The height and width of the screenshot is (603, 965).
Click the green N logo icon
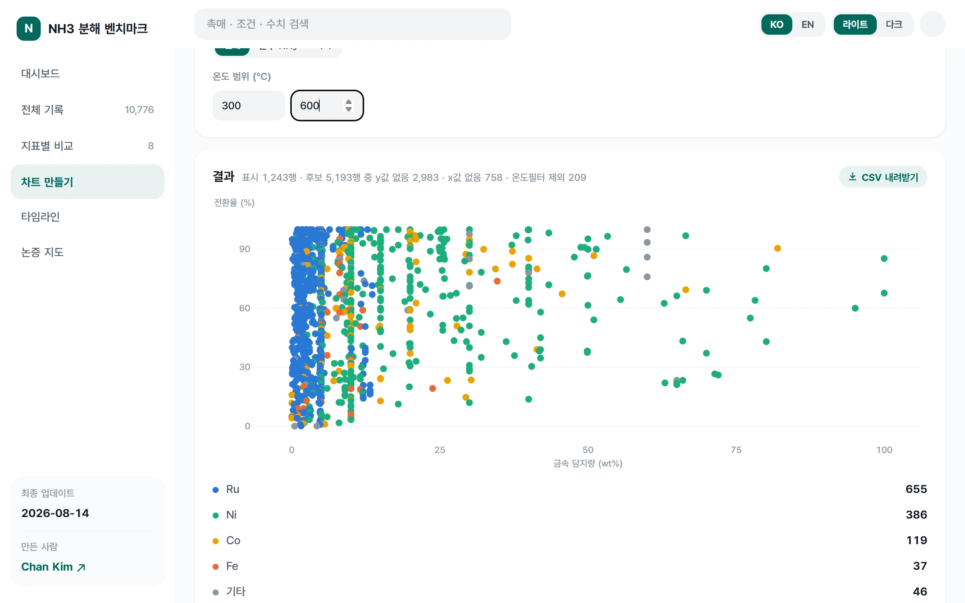point(28,28)
